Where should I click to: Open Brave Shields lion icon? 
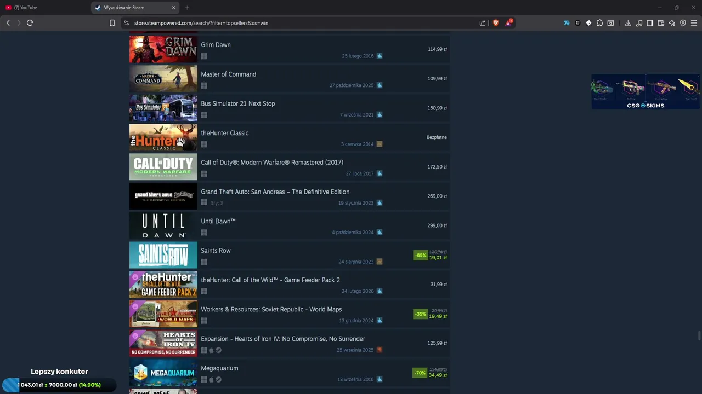pos(496,23)
